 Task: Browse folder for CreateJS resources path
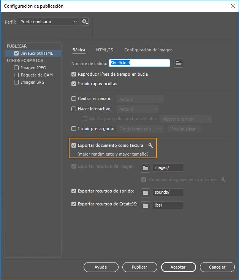[x=145, y=205]
